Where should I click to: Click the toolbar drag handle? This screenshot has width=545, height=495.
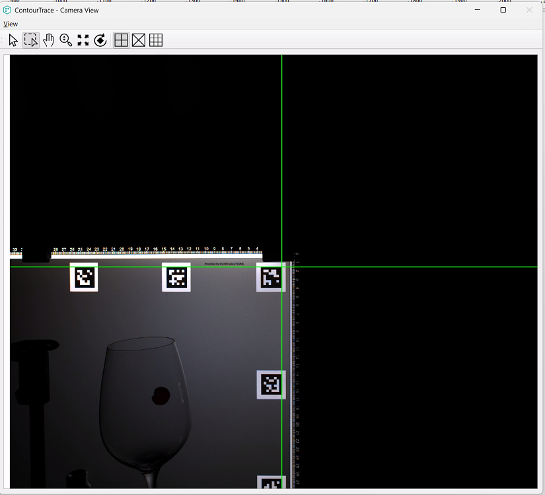click(4, 40)
